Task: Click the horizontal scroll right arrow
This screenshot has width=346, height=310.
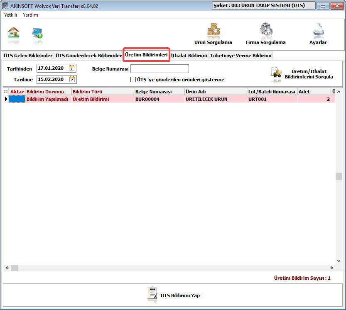Action: pos(331,268)
